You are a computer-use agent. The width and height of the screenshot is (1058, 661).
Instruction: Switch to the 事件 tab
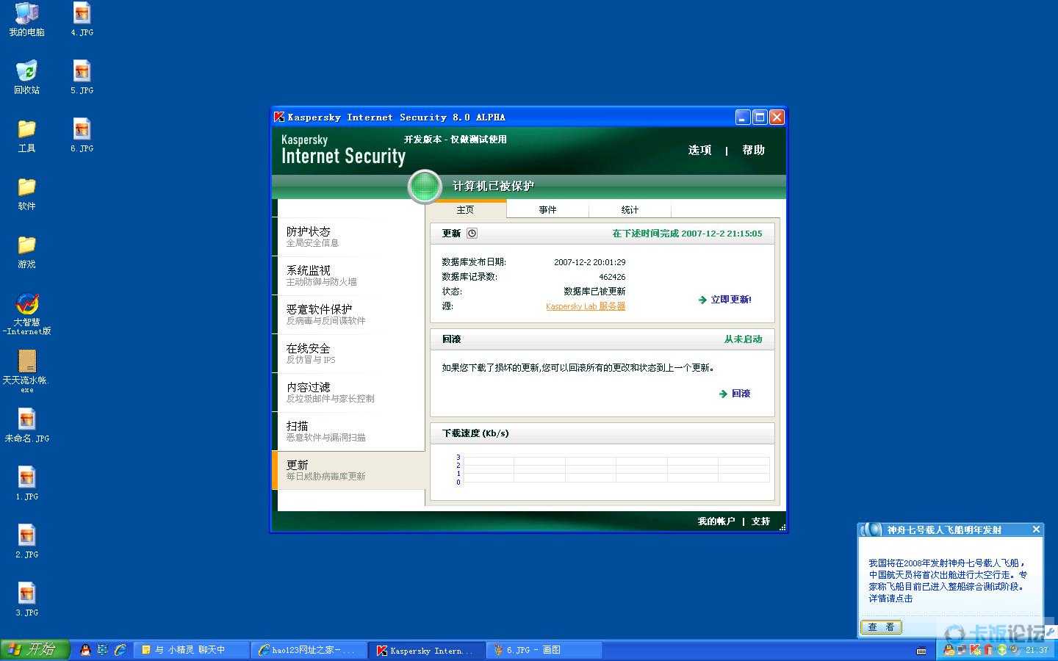pyautogui.click(x=548, y=210)
